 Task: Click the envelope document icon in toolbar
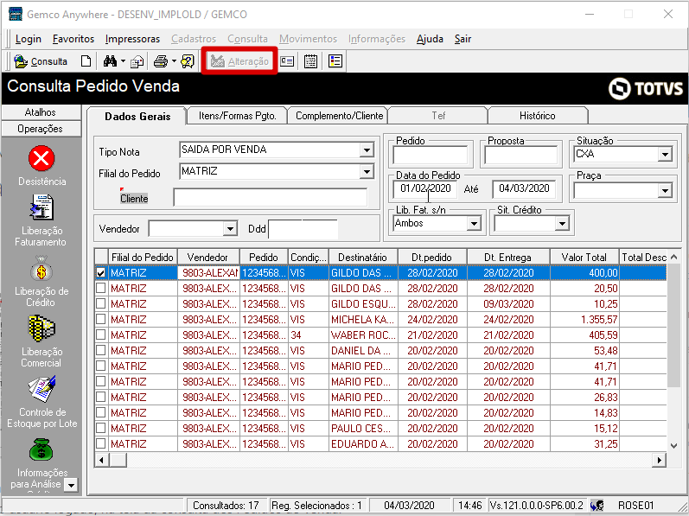point(137,61)
